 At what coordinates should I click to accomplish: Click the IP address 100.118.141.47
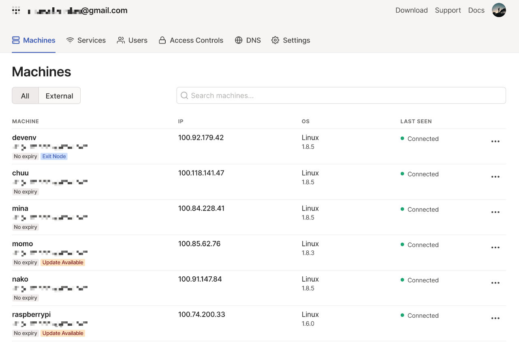pos(201,173)
